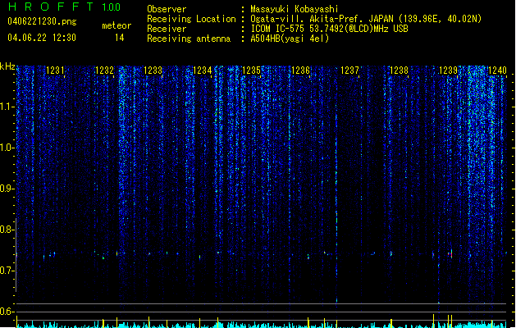Click the 'meteor' counter label
516x328 pixels.
(116, 25)
